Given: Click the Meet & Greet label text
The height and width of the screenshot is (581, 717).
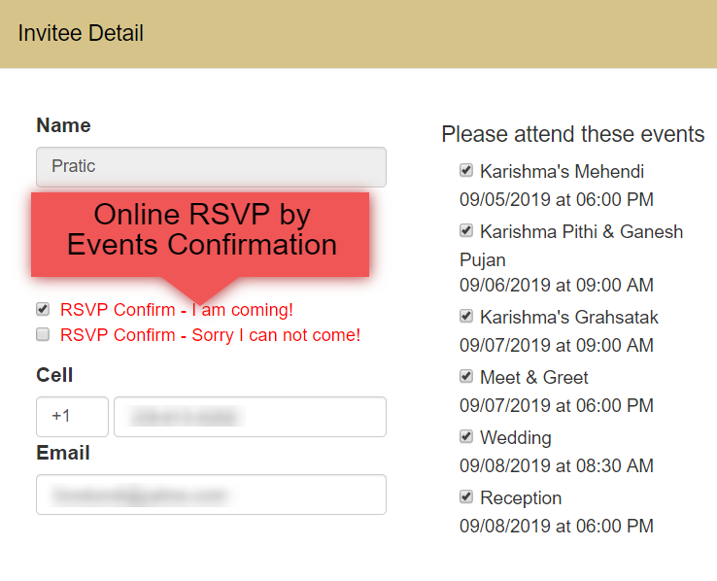Looking at the screenshot, I should [x=534, y=378].
